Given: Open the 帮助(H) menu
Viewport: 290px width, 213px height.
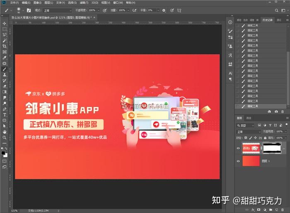Looking at the screenshot, I should pos(130,2).
